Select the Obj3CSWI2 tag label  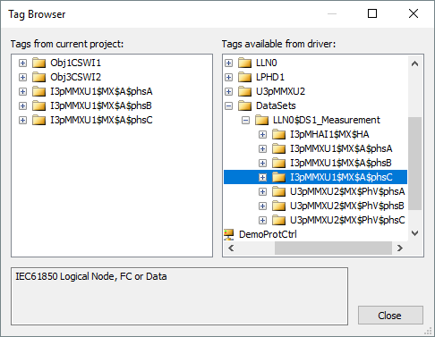click(x=76, y=78)
